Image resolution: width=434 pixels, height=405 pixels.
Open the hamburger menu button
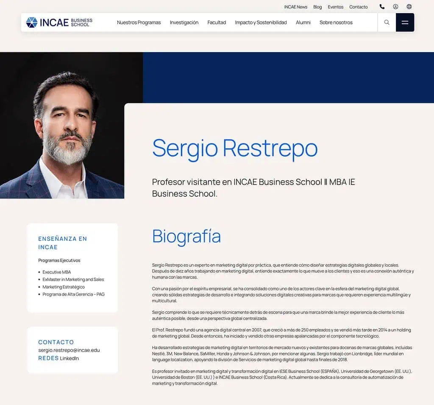point(405,22)
